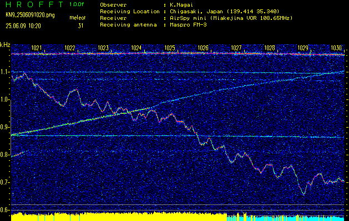Viewport: 349px width, 221px height.
Task: Click the AirSpy mini receiver text
Action: [231, 18]
